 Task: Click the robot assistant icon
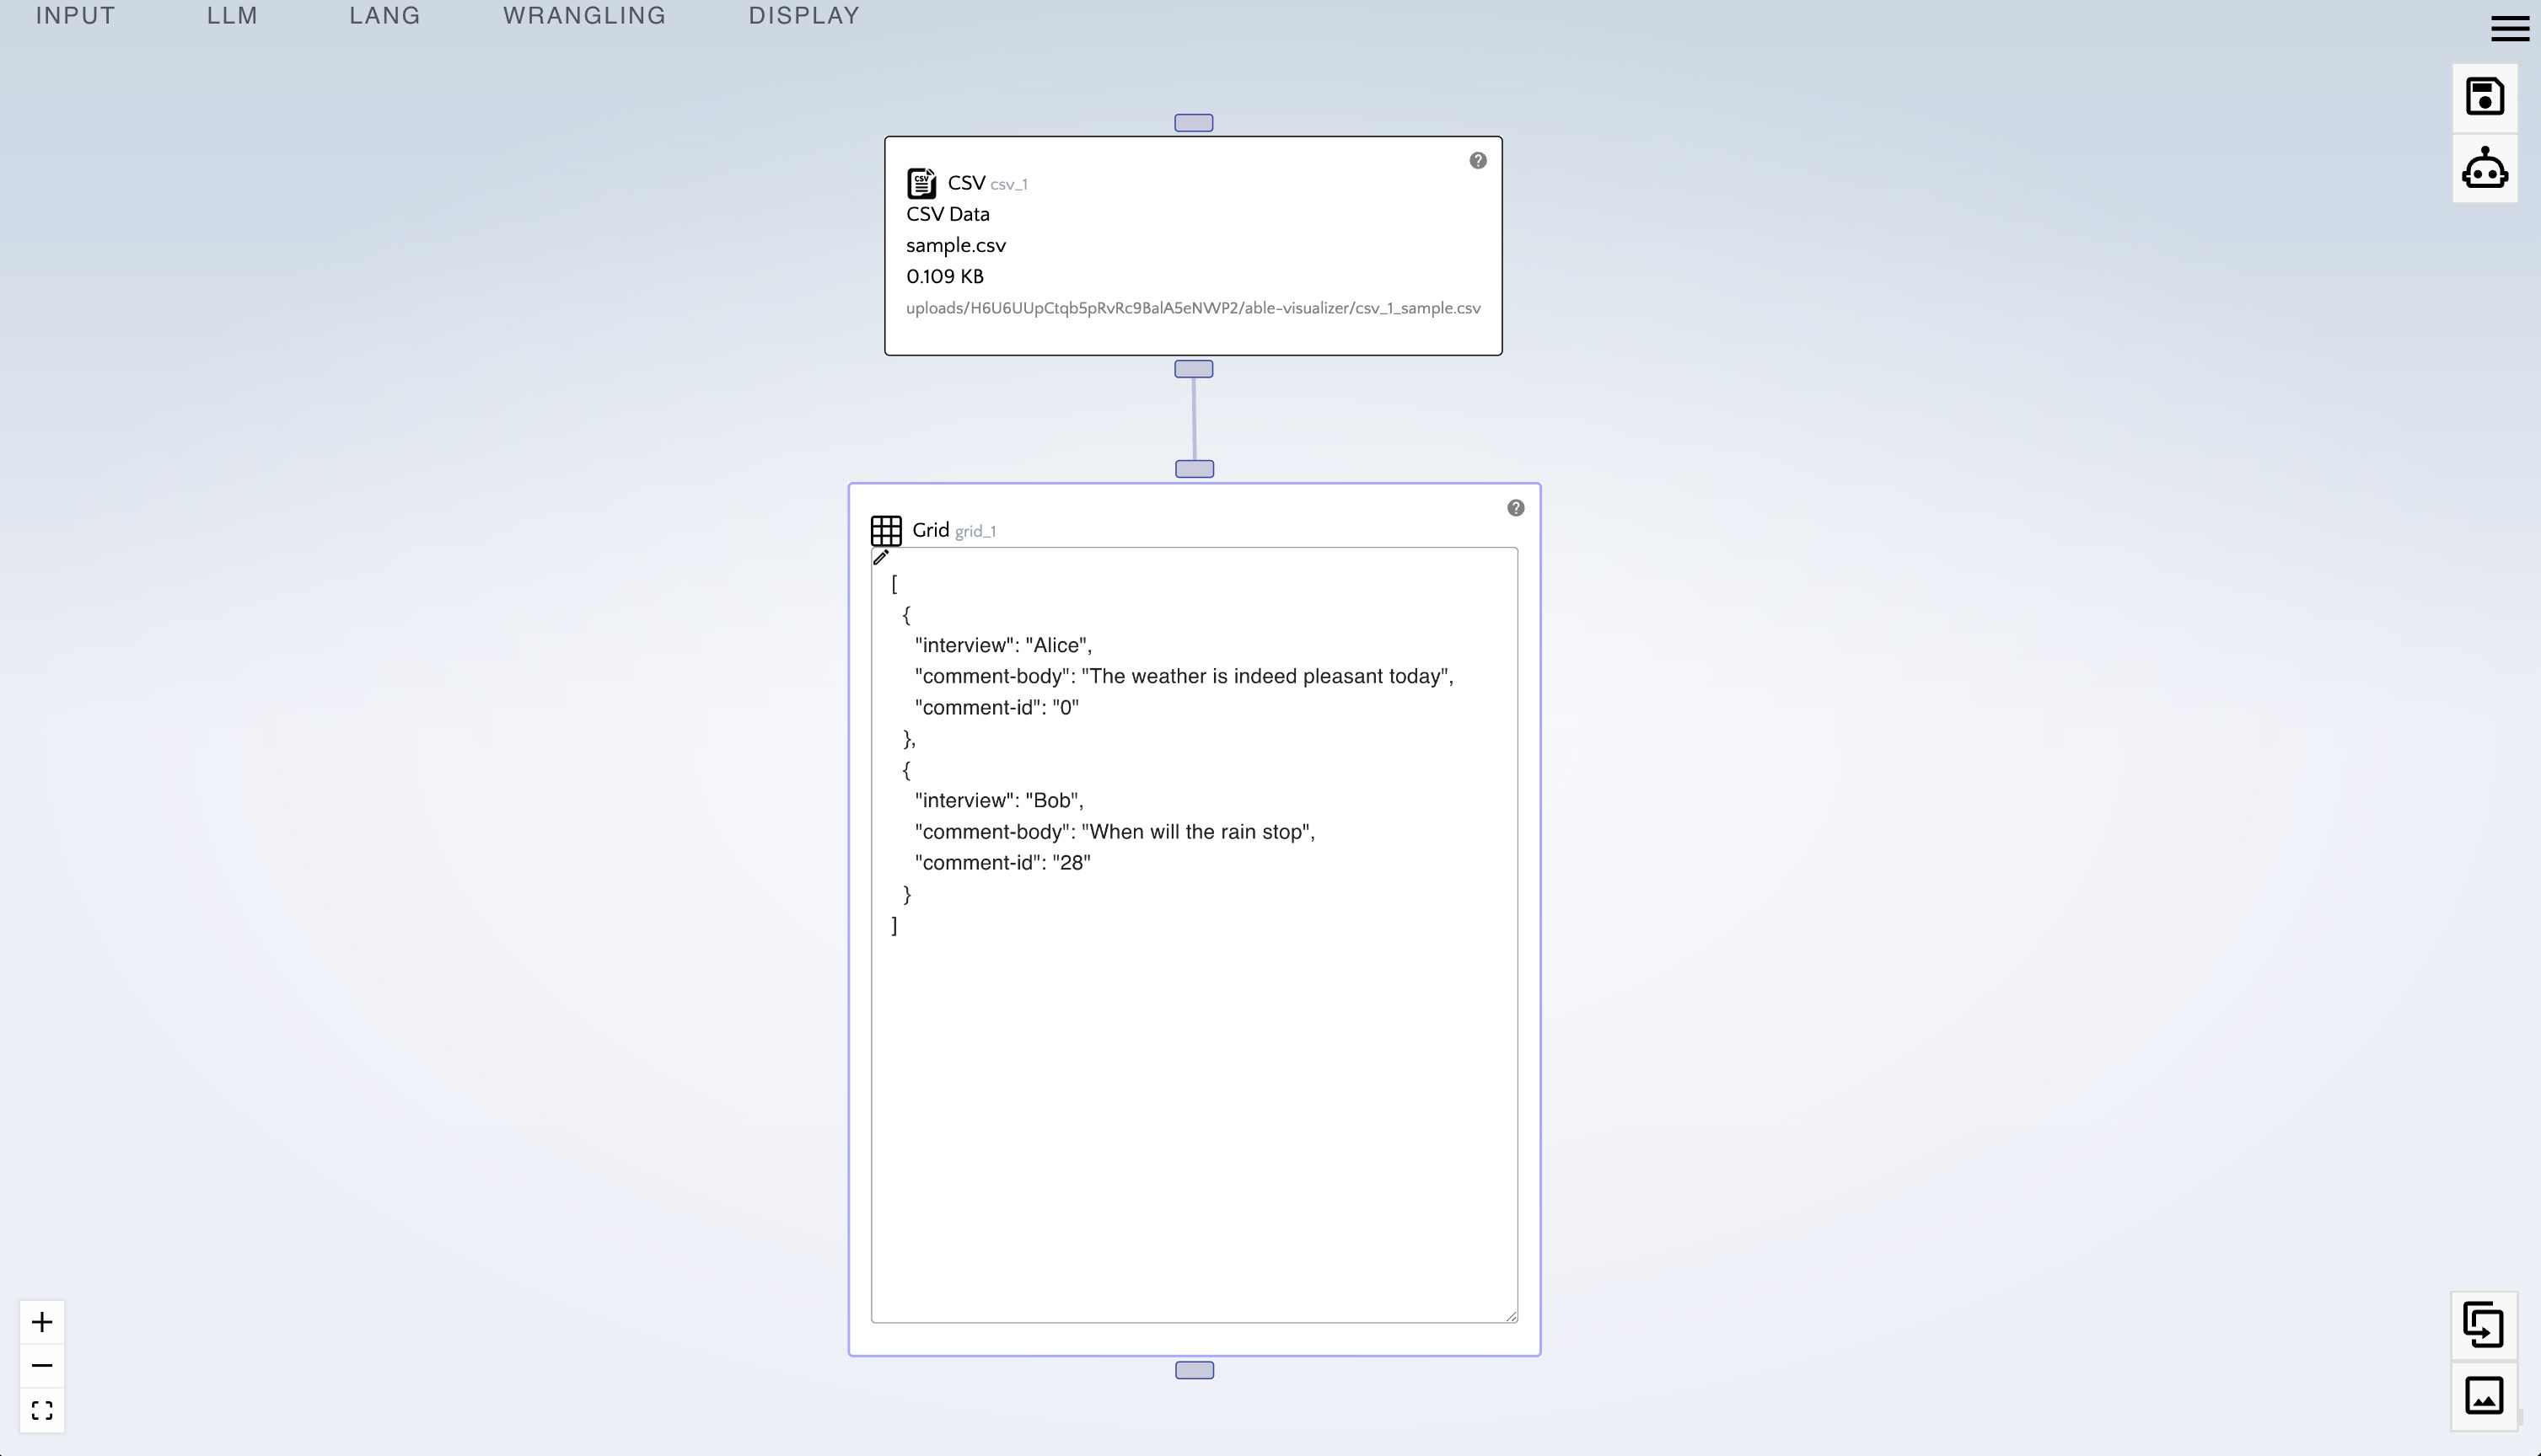tap(2485, 168)
